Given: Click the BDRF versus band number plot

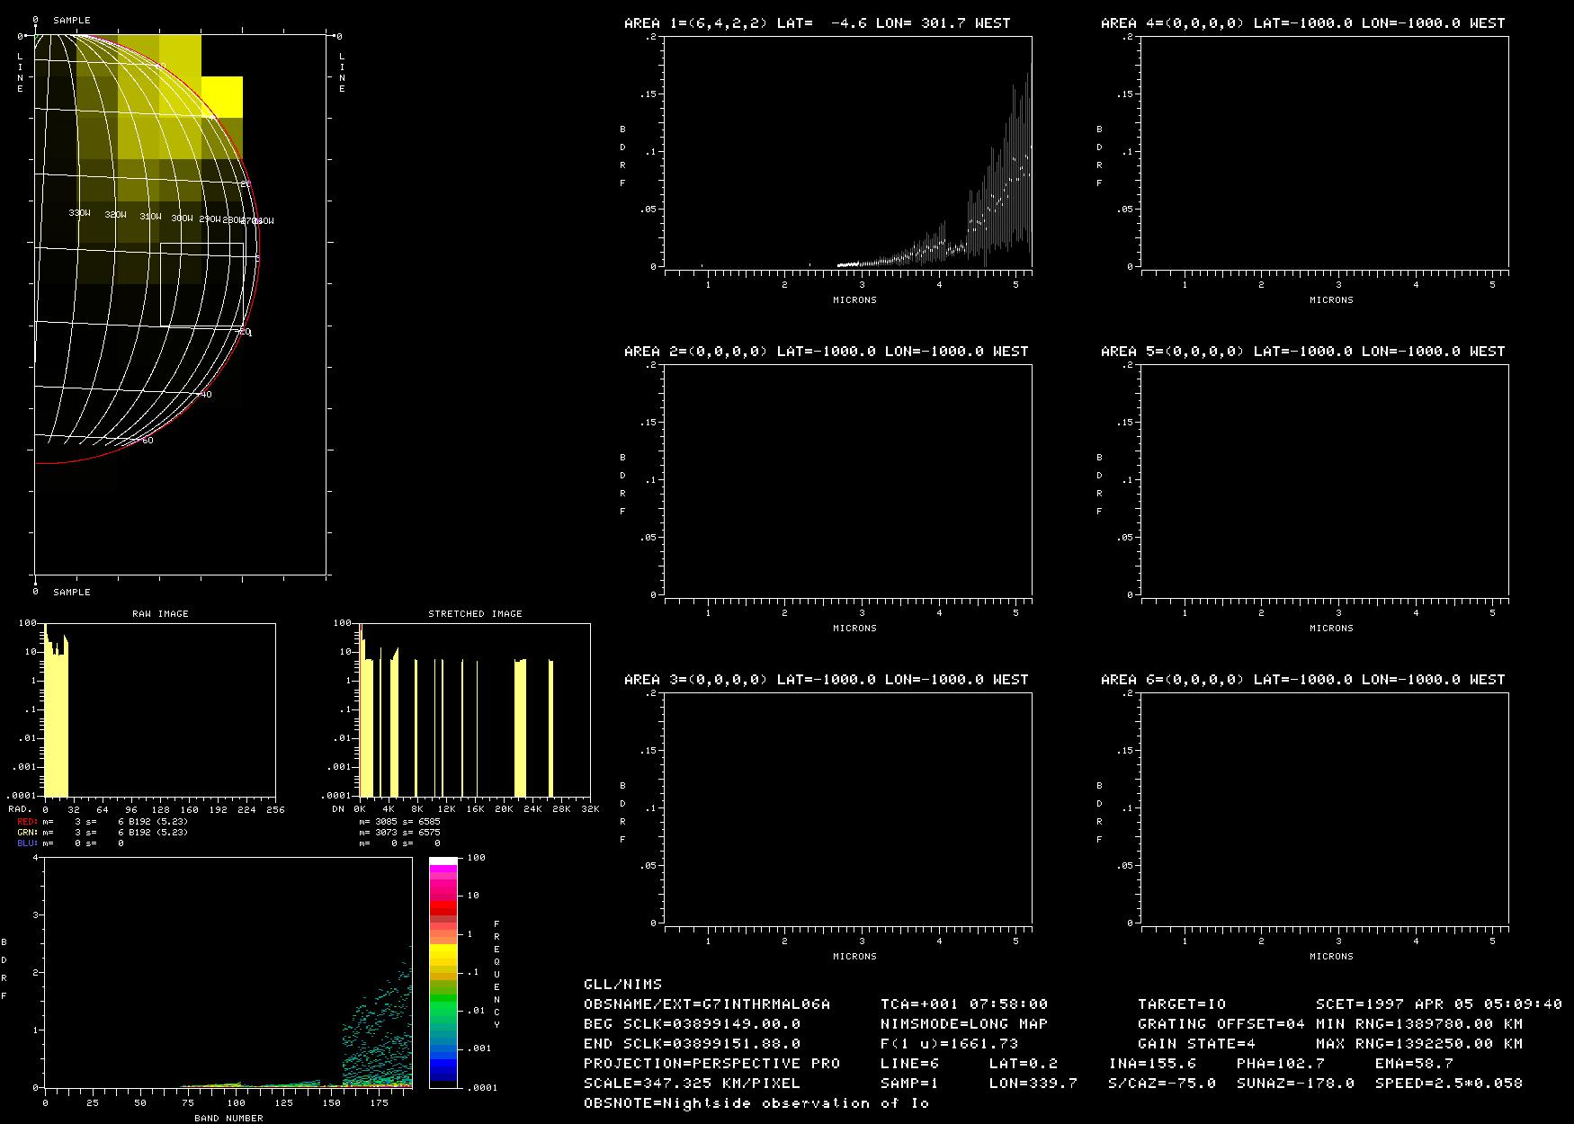Looking at the screenshot, I should pyautogui.click(x=228, y=973).
